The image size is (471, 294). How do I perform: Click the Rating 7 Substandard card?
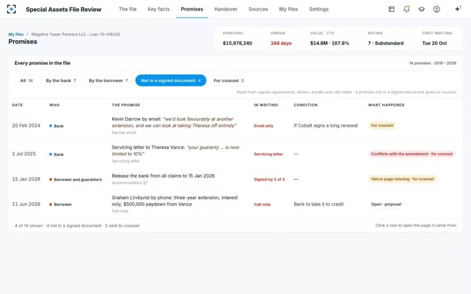click(x=385, y=38)
